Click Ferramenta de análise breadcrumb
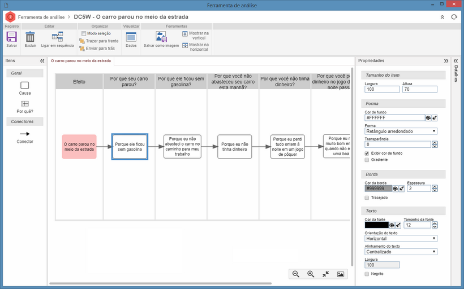This screenshot has height=289, width=464. 41,17
